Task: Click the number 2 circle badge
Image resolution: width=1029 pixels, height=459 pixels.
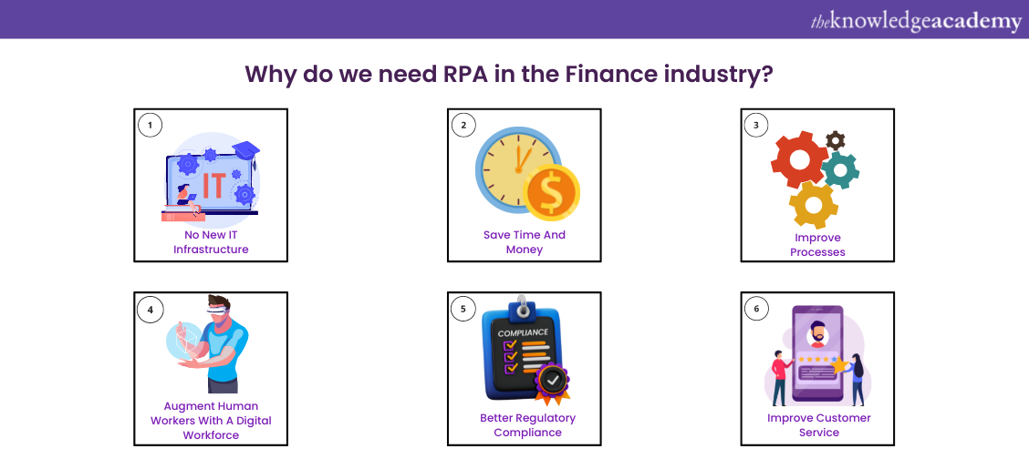Action: pyautogui.click(x=463, y=125)
